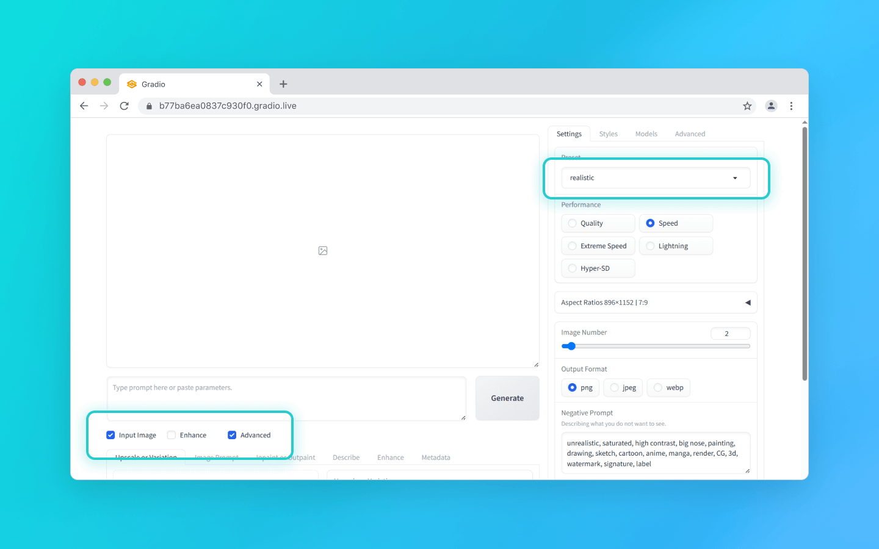Click the 'Describing what you do not want to see.' hint
This screenshot has height=549, width=879.
(x=613, y=424)
